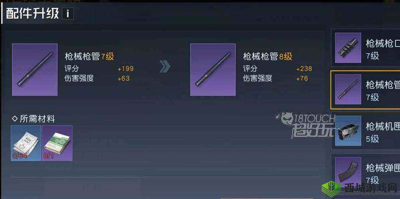
Task: Click the 配件升级 title heading
Action: (32, 14)
